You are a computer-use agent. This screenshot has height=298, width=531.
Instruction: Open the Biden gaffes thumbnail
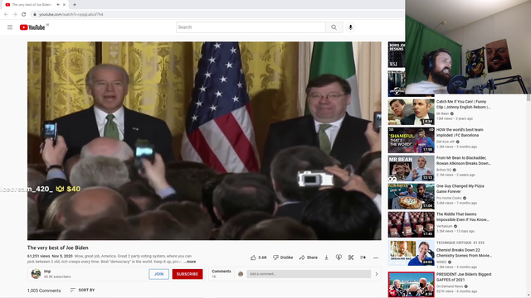[x=412, y=285]
